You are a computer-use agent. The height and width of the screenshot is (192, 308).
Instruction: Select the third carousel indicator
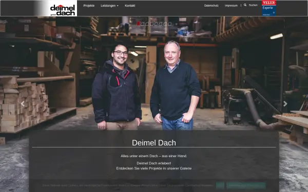pyautogui.click(x=147, y=24)
